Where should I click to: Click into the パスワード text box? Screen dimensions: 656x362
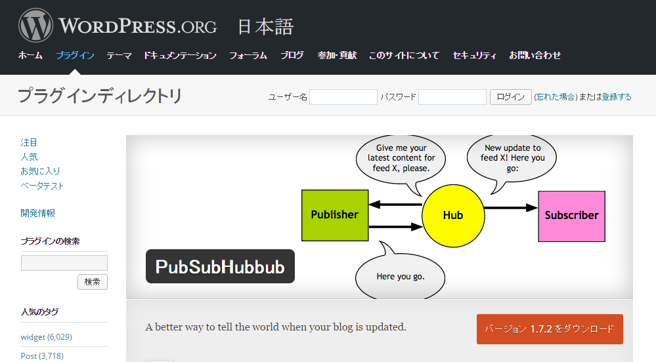(452, 97)
